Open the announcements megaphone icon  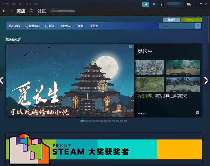pos(146,4)
